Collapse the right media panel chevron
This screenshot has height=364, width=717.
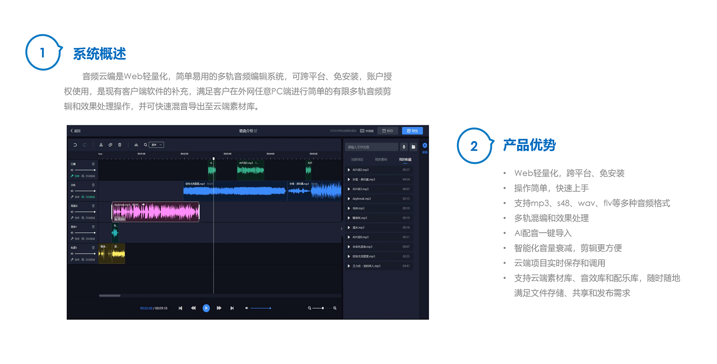(x=342, y=228)
